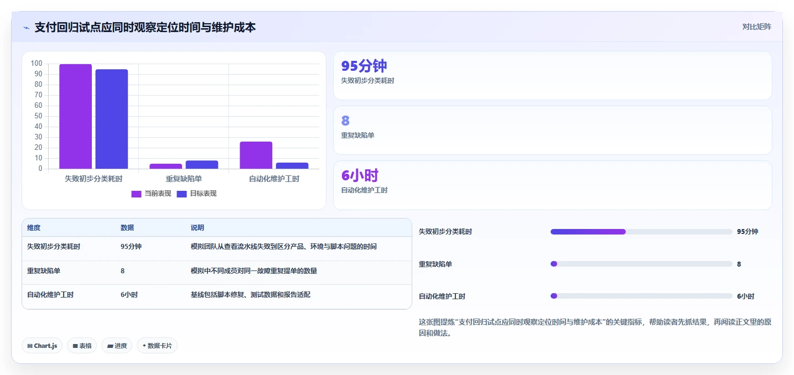Click the 6小时 value beside progress bar
The height and width of the screenshot is (375, 794).
746,296
